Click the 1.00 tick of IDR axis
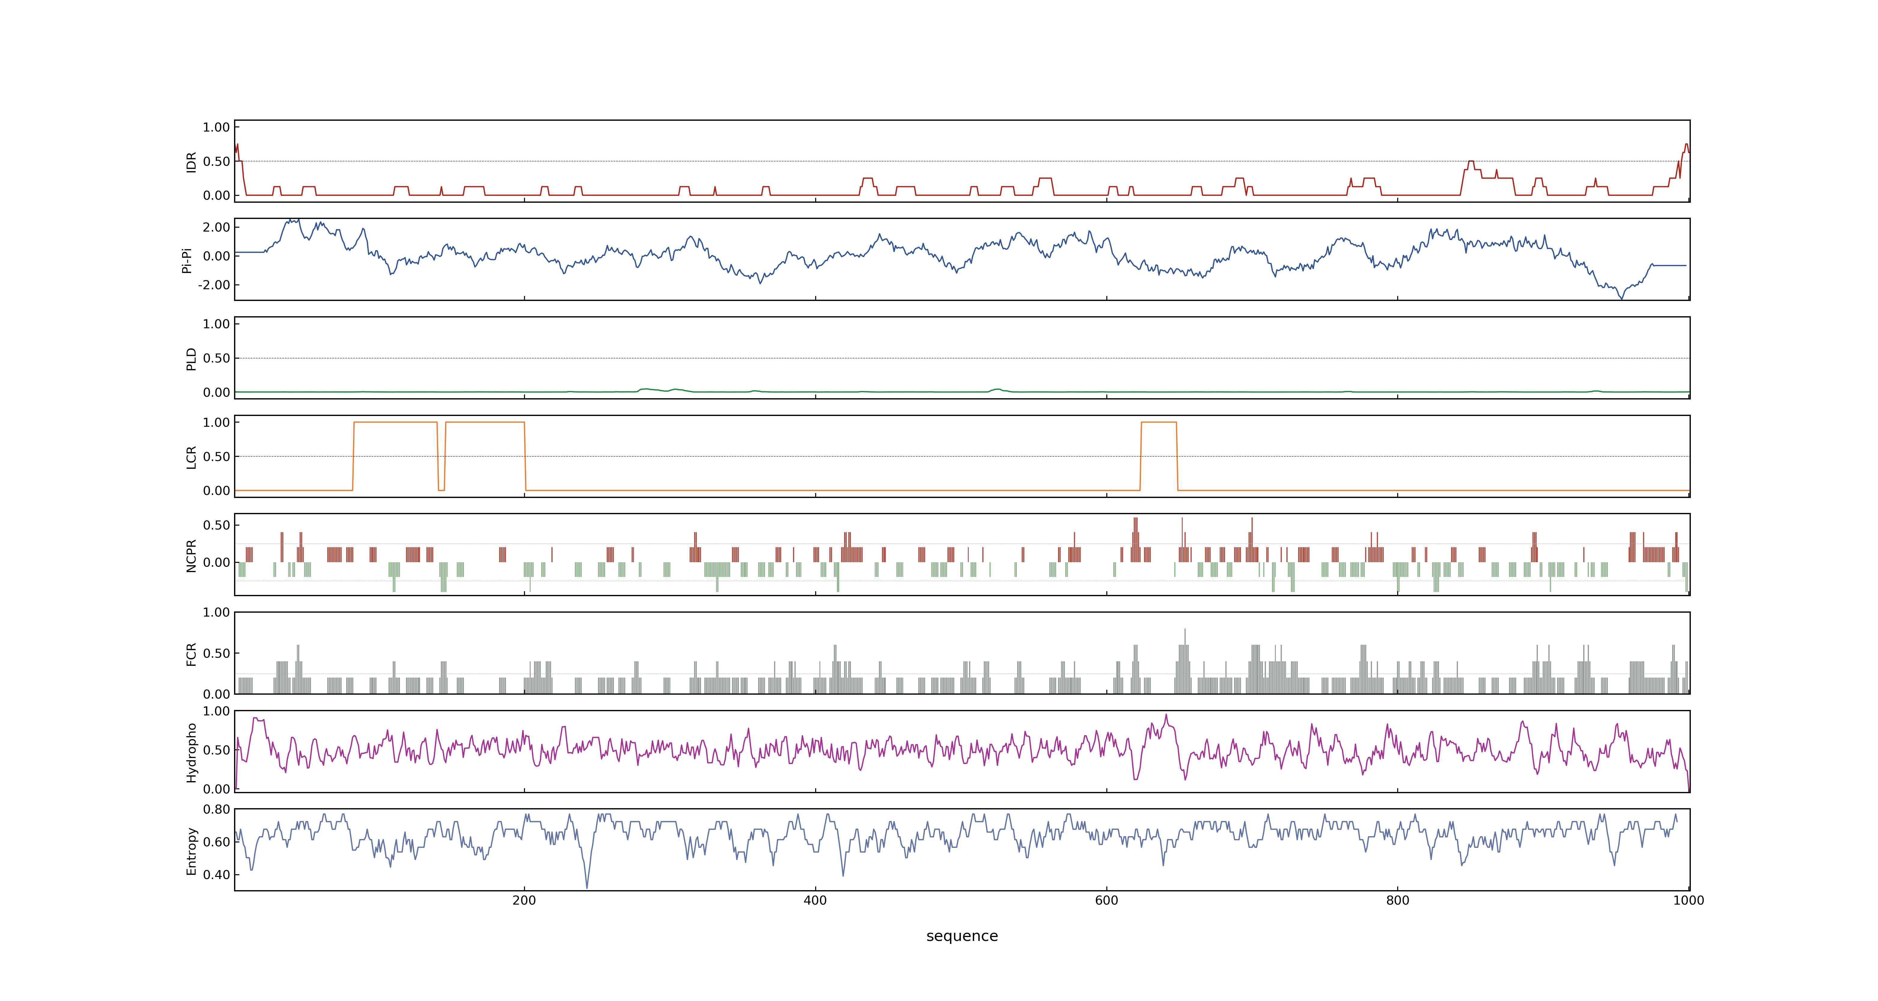The height and width of the screenshot is (1001, 1878). (x=217, y=128)
